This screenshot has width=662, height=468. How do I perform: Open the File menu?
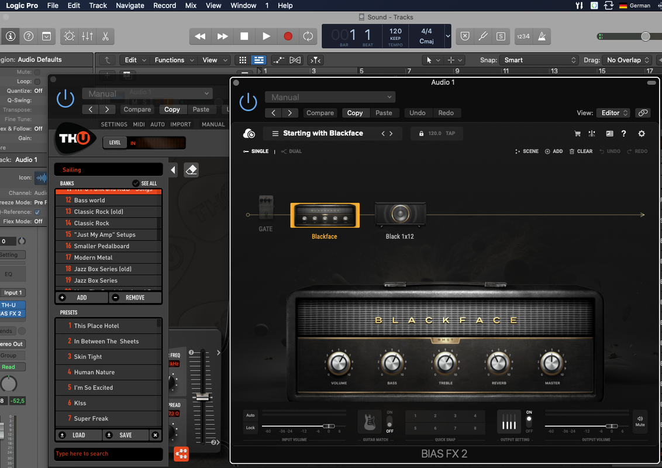53,5
